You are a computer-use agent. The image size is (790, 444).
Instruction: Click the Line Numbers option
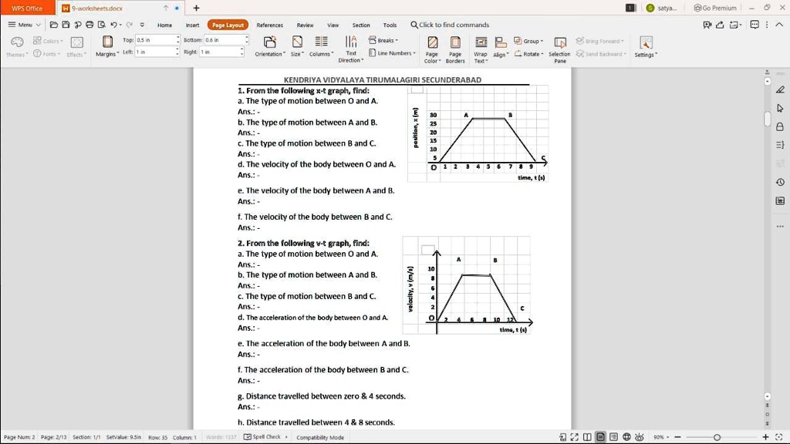392,53
